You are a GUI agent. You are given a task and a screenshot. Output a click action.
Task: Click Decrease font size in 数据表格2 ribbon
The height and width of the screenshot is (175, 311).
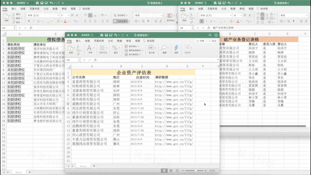tap(250, 15)
